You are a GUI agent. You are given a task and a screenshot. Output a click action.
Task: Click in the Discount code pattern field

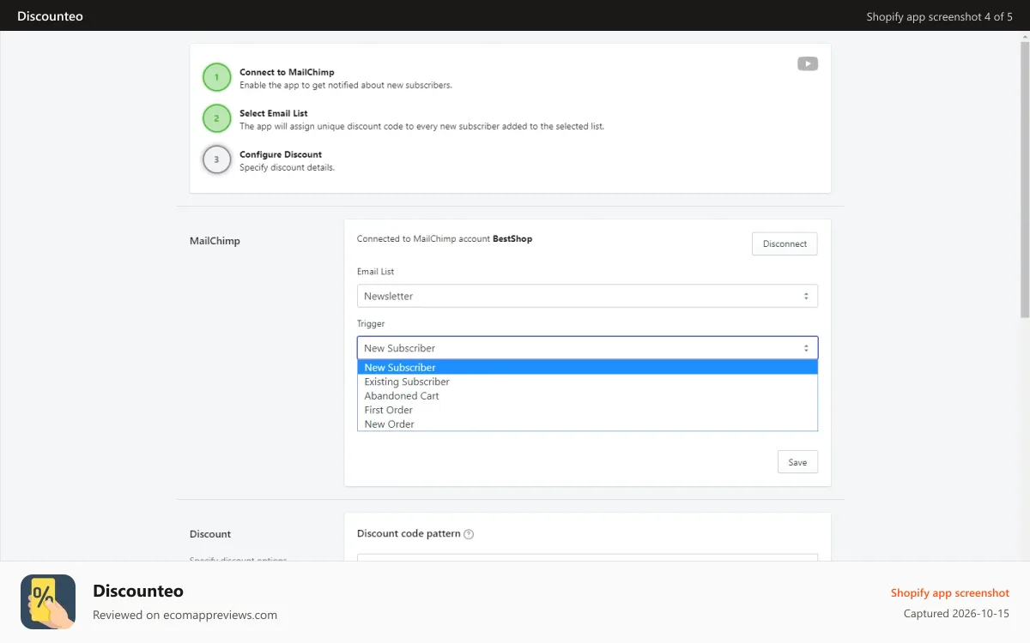click(x=587, y=557)
